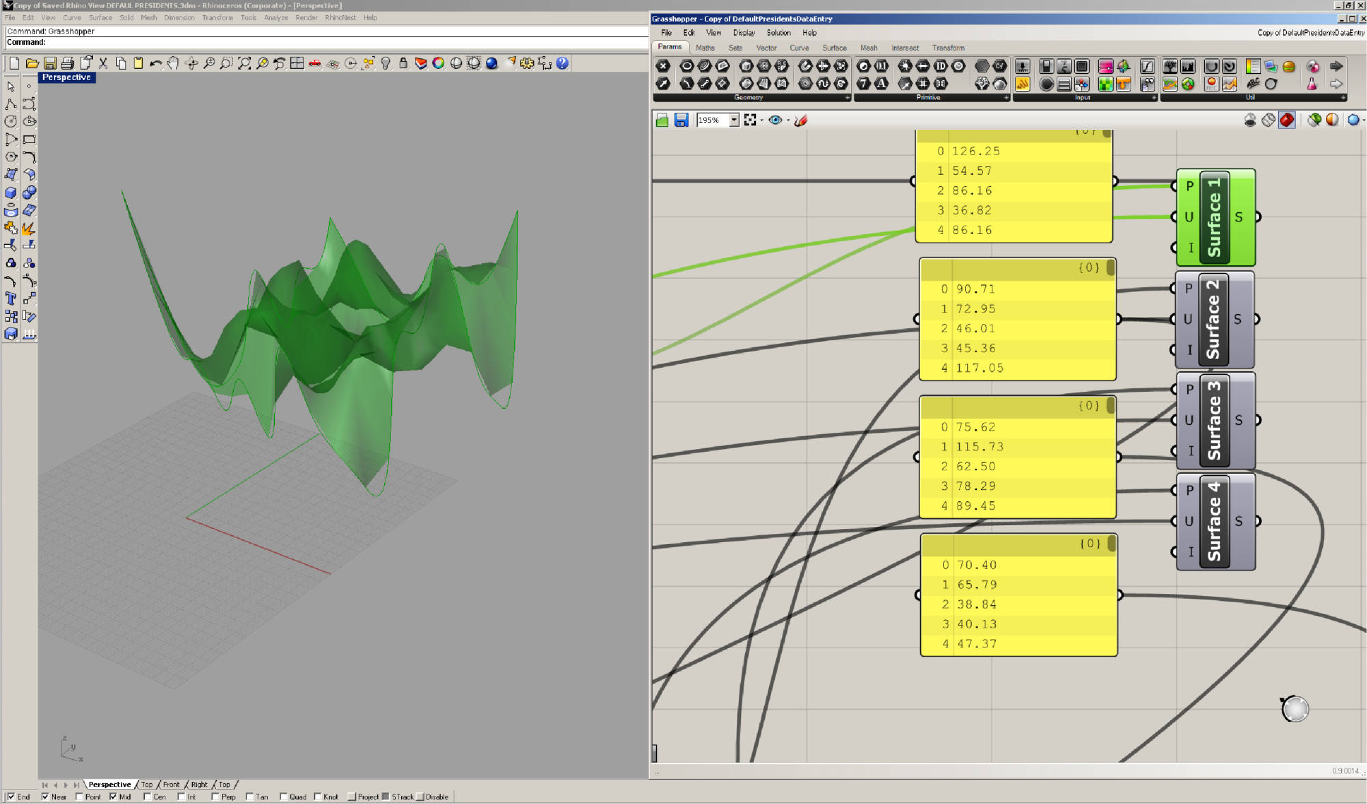Enable the Point osnap checkbox
The width and height of the screenshot is (1367, 804).
(79, 796)
